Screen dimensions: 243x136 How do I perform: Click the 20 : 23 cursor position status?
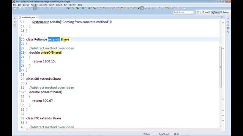point(177,134)
